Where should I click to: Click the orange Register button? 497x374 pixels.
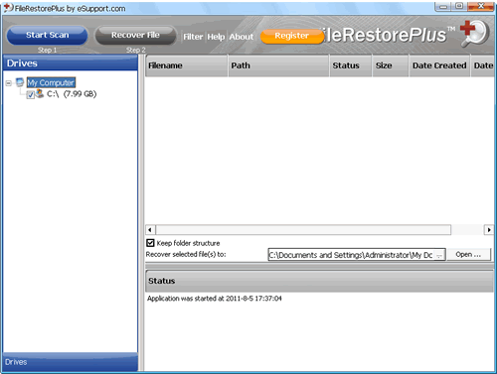point(291,36)
